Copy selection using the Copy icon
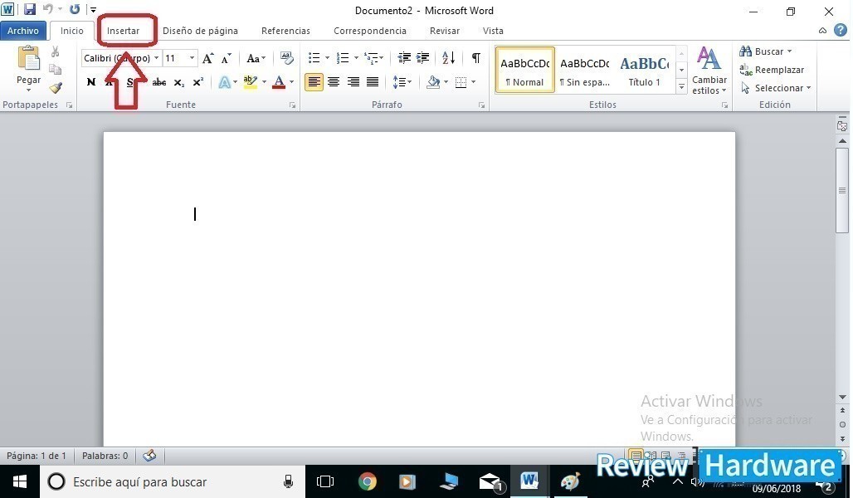The height and width of the screenshot is (498, 853). 55,69
